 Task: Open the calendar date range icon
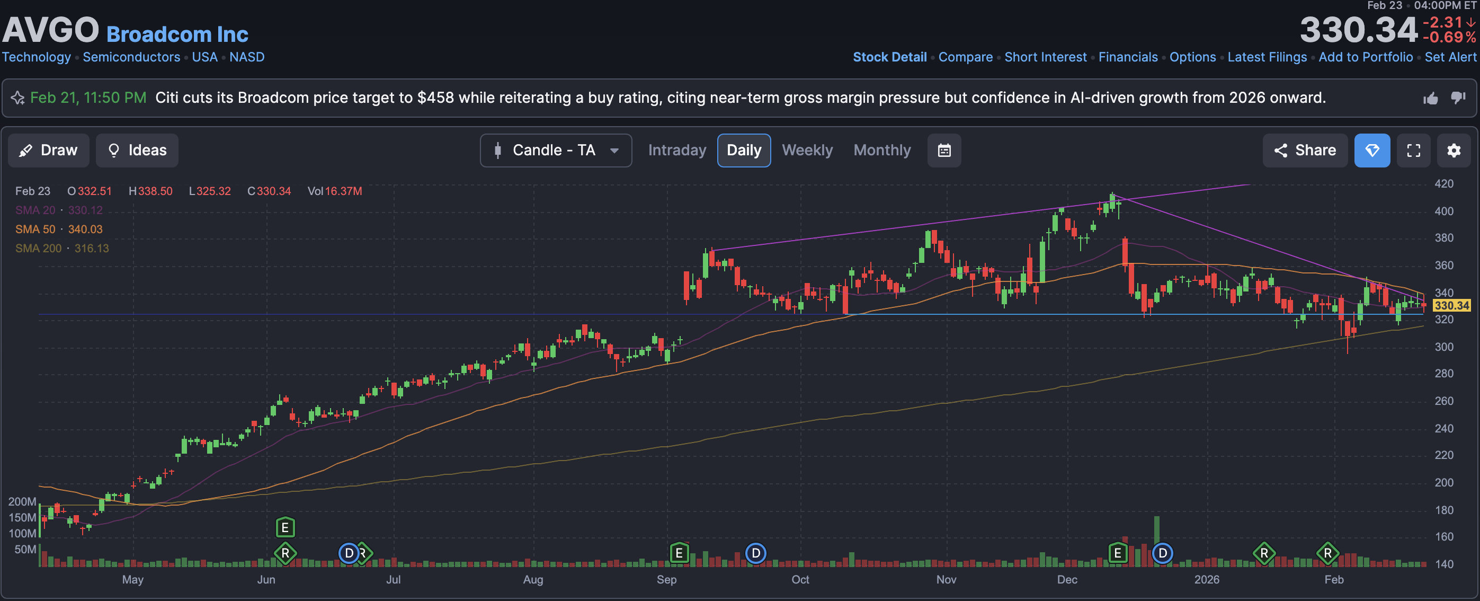click(x=944, y=151)
